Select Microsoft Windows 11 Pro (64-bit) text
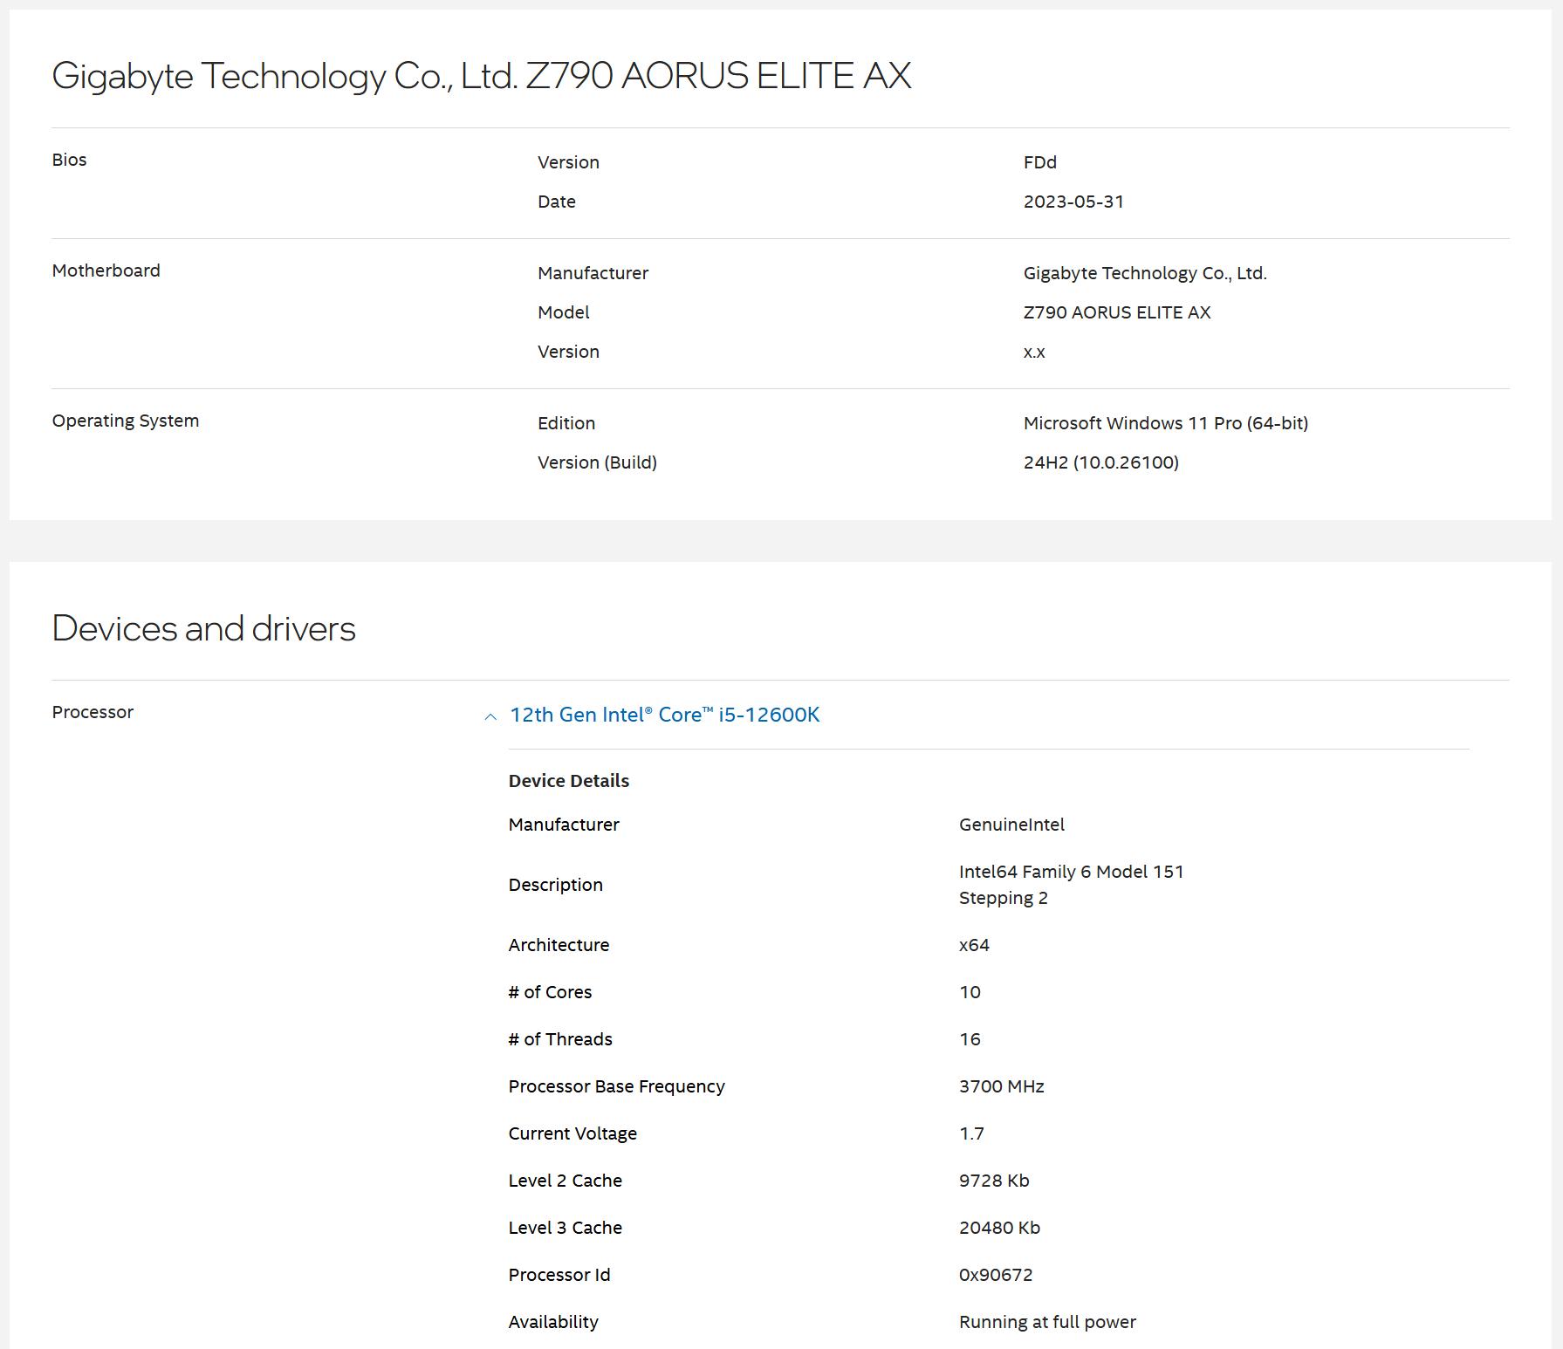The image size is (1563, 1349). (1166, 423)
